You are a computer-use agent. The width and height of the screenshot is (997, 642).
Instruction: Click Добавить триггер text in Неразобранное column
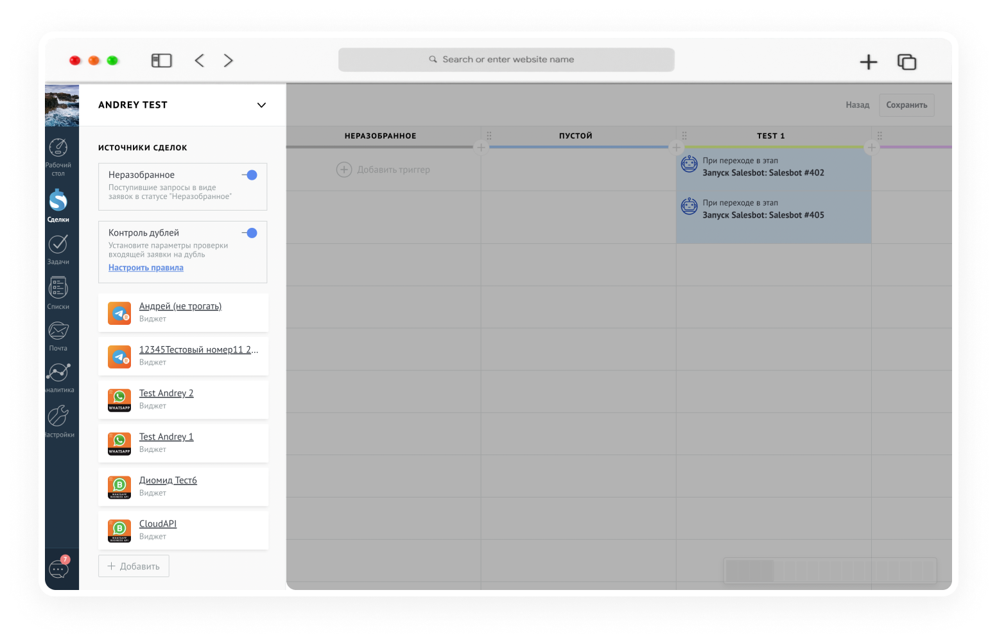(x=394, y=170)
